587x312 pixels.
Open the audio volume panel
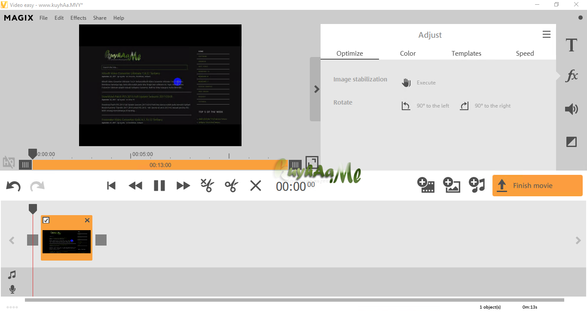click(571, 109)
